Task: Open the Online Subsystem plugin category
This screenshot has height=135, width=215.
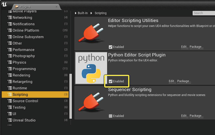Action: 28,37
